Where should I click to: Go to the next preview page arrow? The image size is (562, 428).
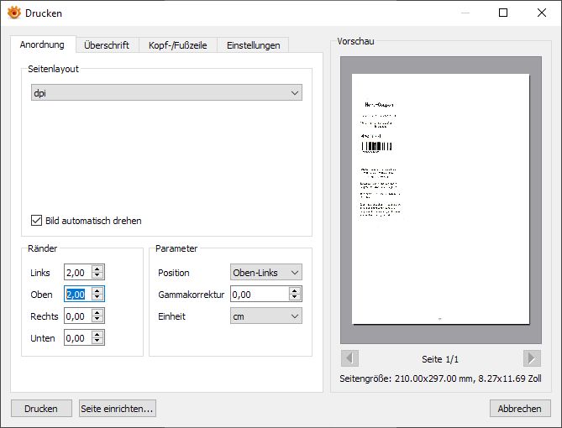[531, 358]
